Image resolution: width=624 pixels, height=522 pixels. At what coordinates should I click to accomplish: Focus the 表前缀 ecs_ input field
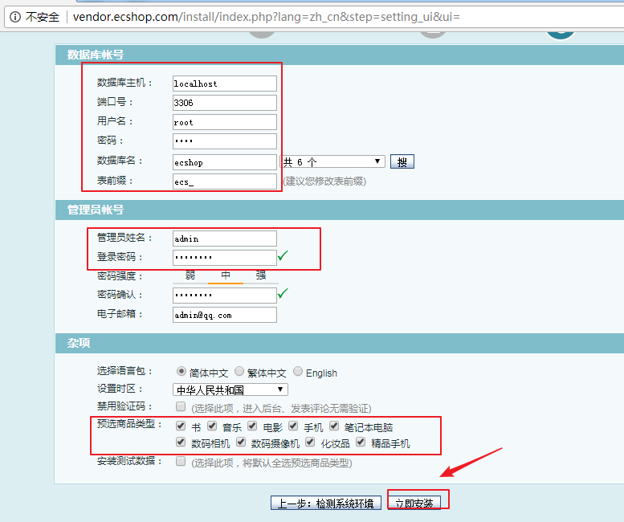point(224,181)
